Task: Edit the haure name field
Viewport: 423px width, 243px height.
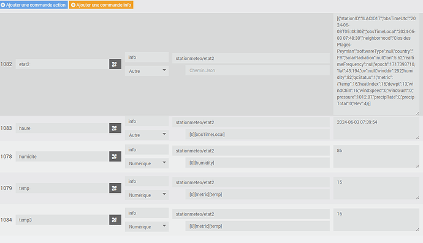Action: (x=63, y=129)
